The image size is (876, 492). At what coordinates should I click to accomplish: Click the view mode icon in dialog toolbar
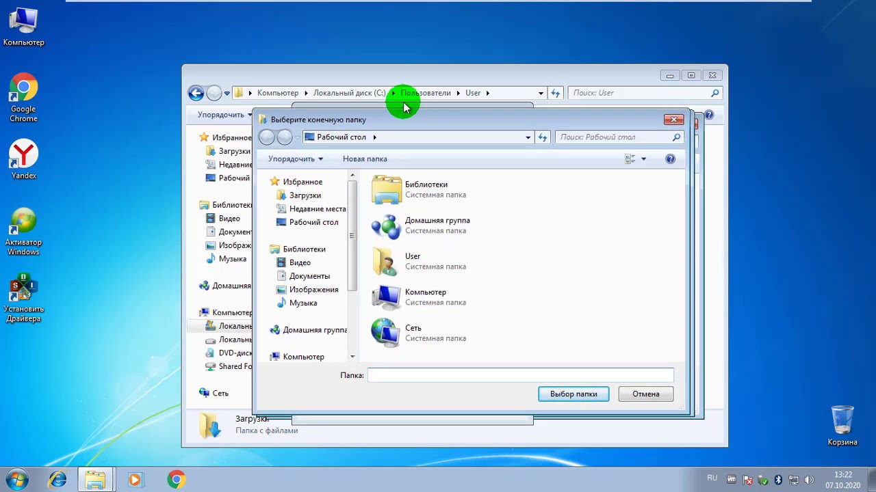pos(630,159)
